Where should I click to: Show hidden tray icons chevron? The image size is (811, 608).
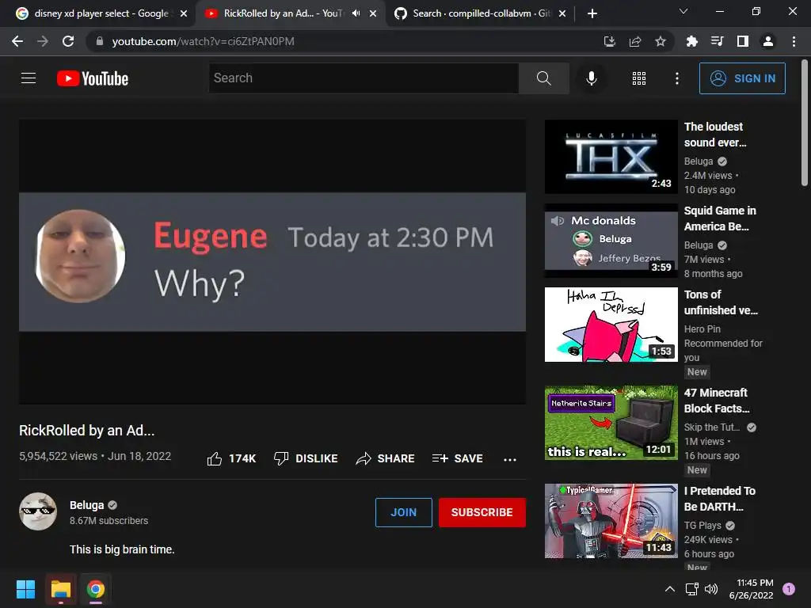pos(670,589)
